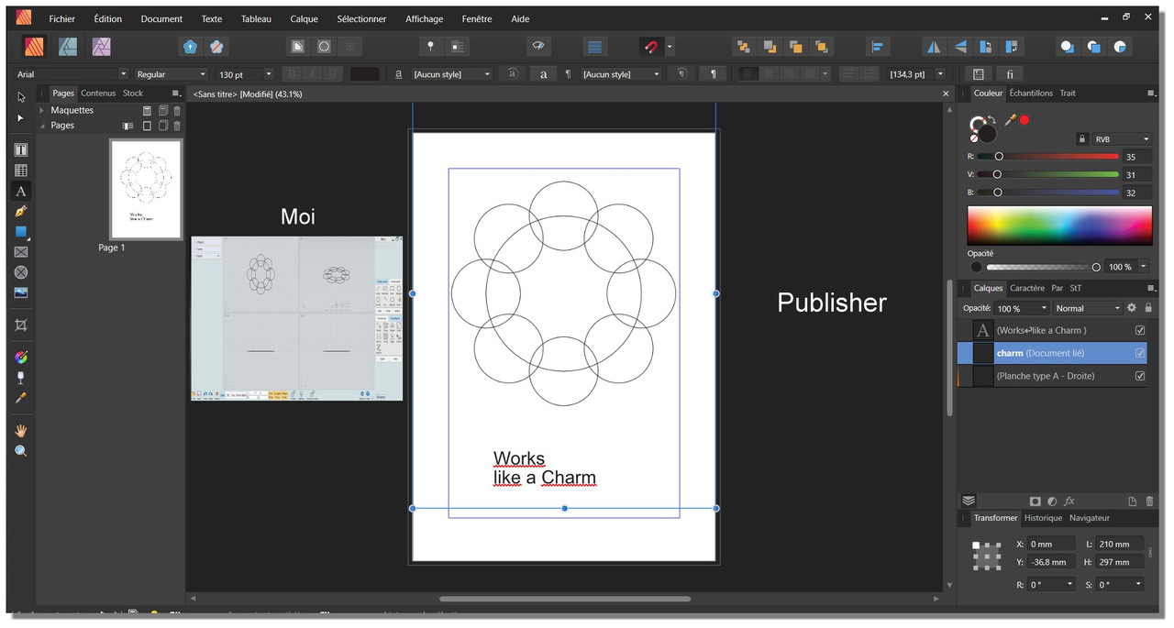The height and width of the screenshot is (628, 1174).
Task: Select the Transparency tool
Action: [x=21, y=377]
